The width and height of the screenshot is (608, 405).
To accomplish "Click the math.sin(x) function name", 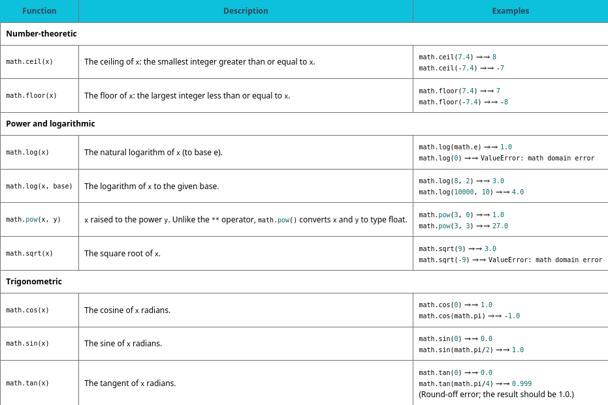I will (27, 344).
